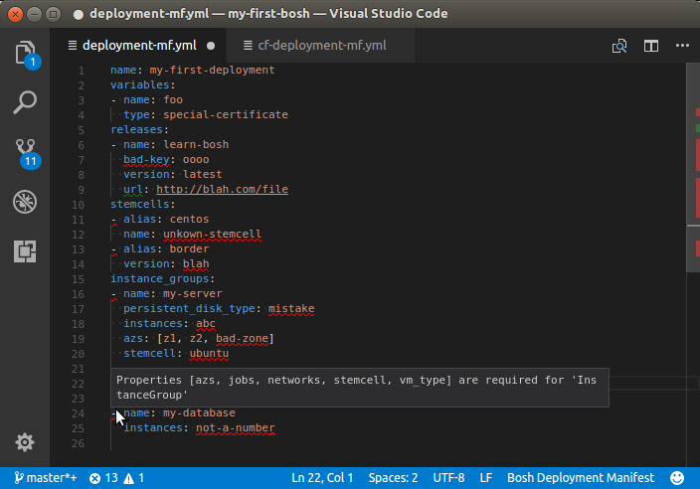Click Ln 22, Col 1 in status bar
The width and height of the screenshot is (700, 489).
click(322, 478)
